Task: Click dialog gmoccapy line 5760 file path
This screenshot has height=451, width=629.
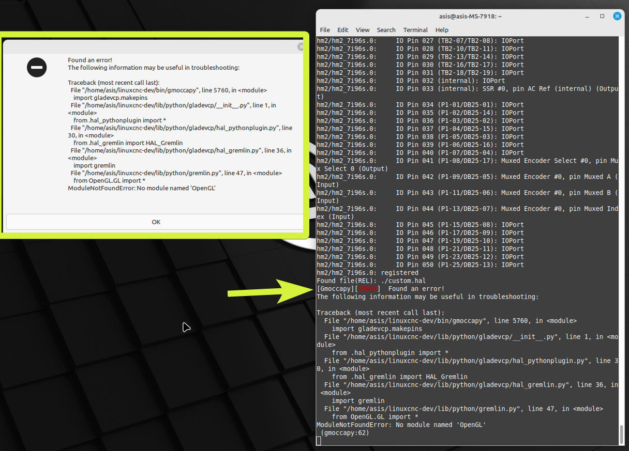Action: [169, 90]
